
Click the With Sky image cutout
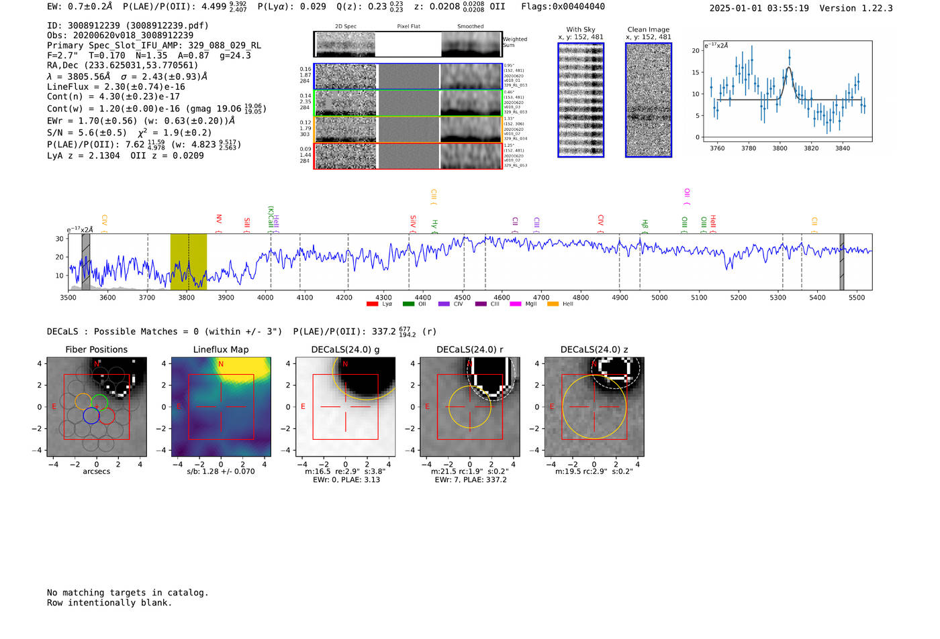[581, 100]
